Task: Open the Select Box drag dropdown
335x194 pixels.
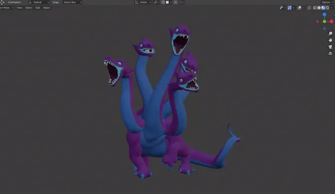Action: point(72,2)
